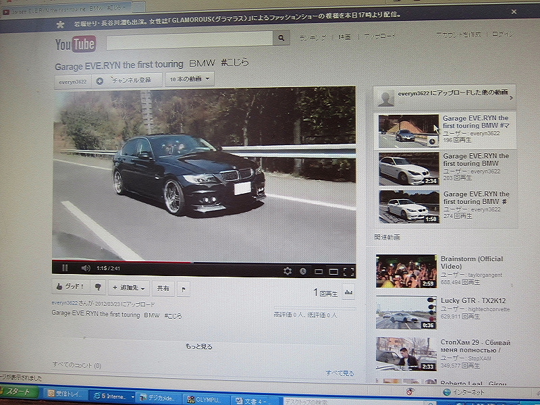Click the thumbs-down dislike button
The width and height of the screenshot is (540, 405).
[98, 287]
